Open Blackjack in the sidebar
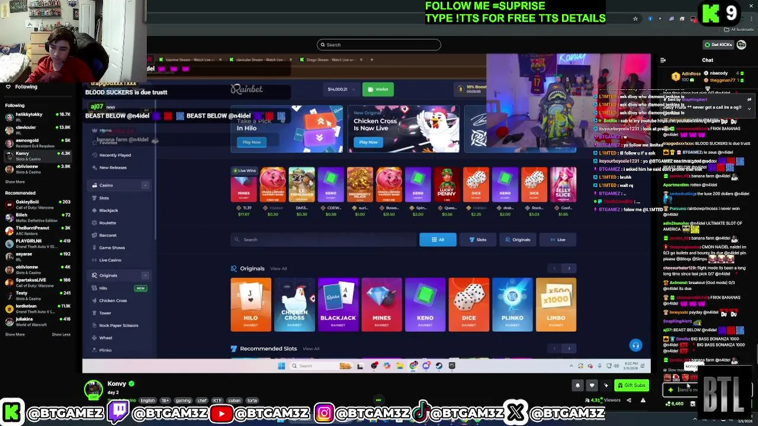Screen dimensions: 758x426 (108, 211)
